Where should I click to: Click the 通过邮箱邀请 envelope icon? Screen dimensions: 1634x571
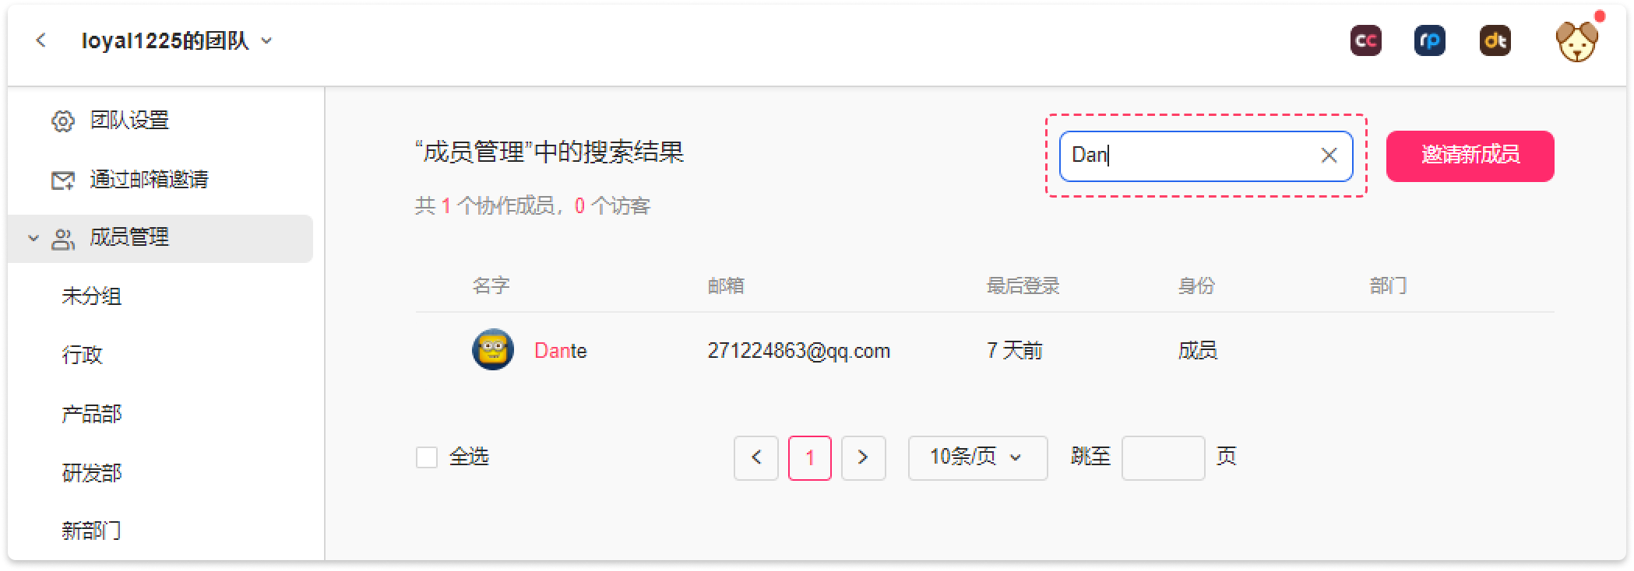coord(62,180)
